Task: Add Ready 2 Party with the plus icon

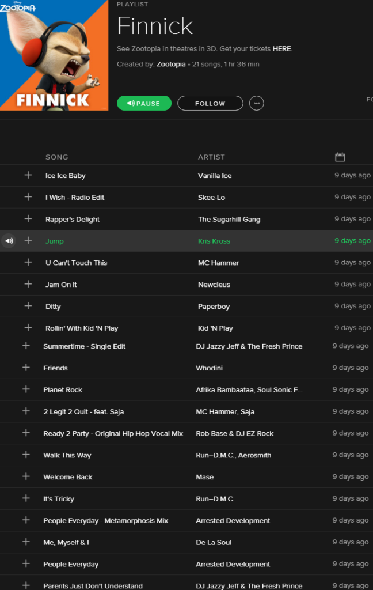Action: tap(26, 433)
